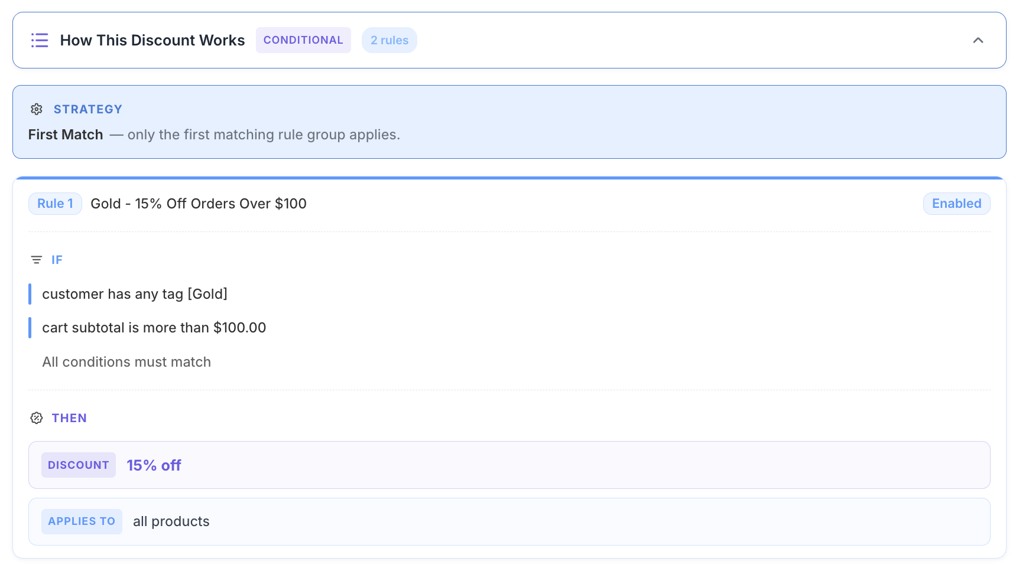Click the All conditions must match text
Screen dimensions: 1019x568
(126, 362)
